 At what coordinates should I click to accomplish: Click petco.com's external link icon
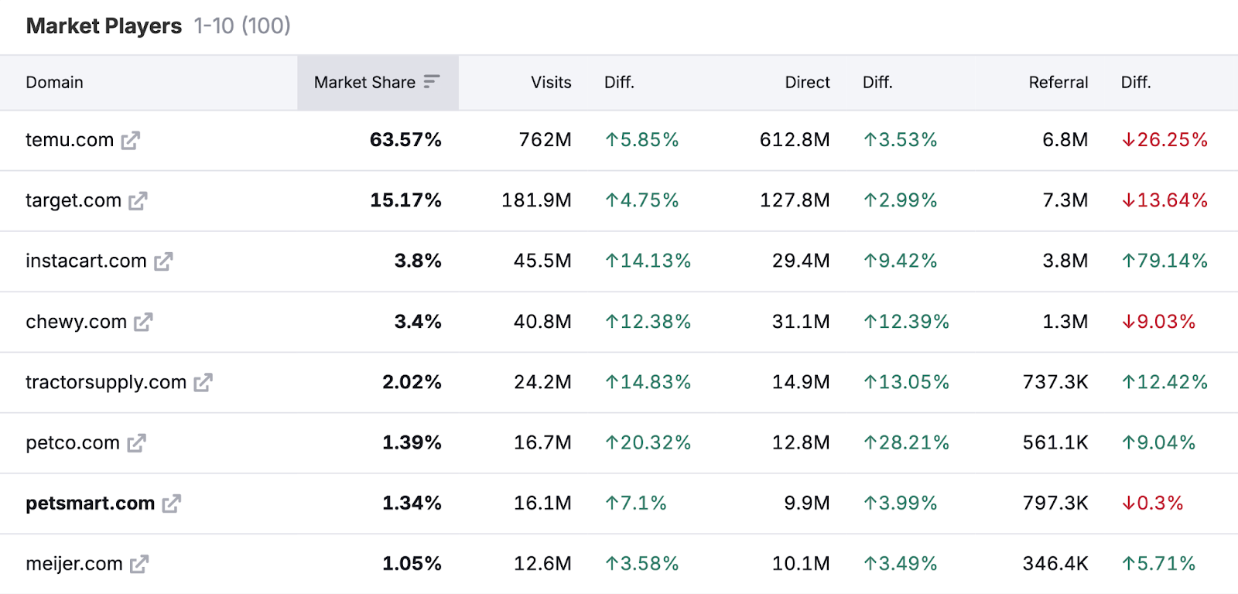click(135, 442)
